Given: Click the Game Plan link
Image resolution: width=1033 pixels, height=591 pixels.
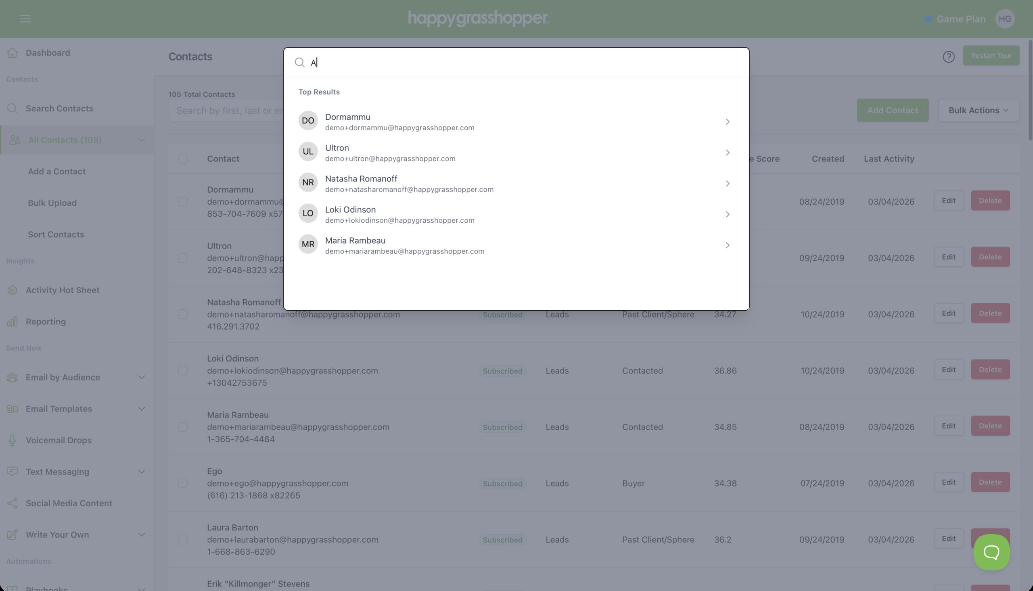Looking at the screenshot, I should click(x=961, y=19).
